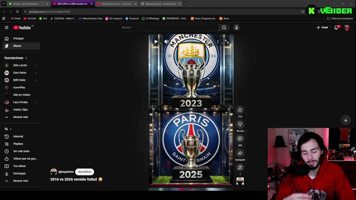This screenshot has height=200, width=356.
Task: Open the browser apps grid icon
Action: pyautogui.click(x=4, y=19)
